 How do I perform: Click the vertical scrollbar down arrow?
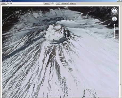pyautogui.click(x=120, y=97)
